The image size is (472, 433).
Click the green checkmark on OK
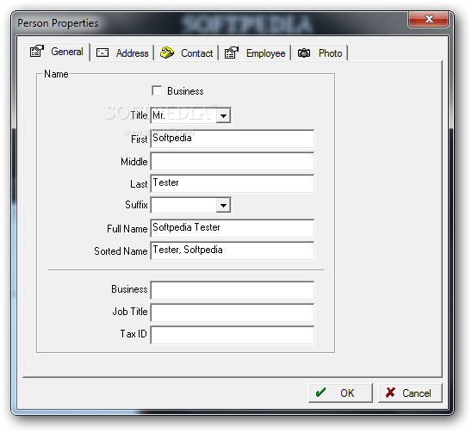[x=321, y=392]
